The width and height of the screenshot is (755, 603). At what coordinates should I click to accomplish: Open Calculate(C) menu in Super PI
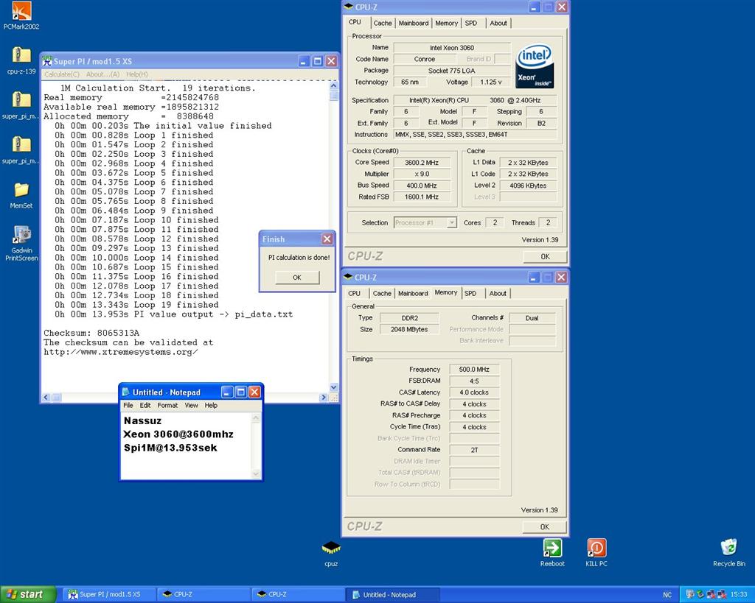pyautogui.click(x=62, y=74)
